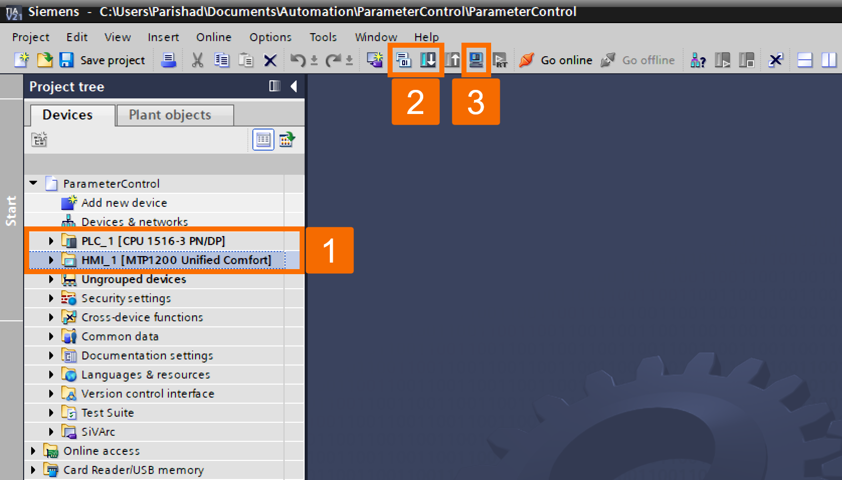Click the Start runtime RT icon
842x480 pixels.
[500, 60]
